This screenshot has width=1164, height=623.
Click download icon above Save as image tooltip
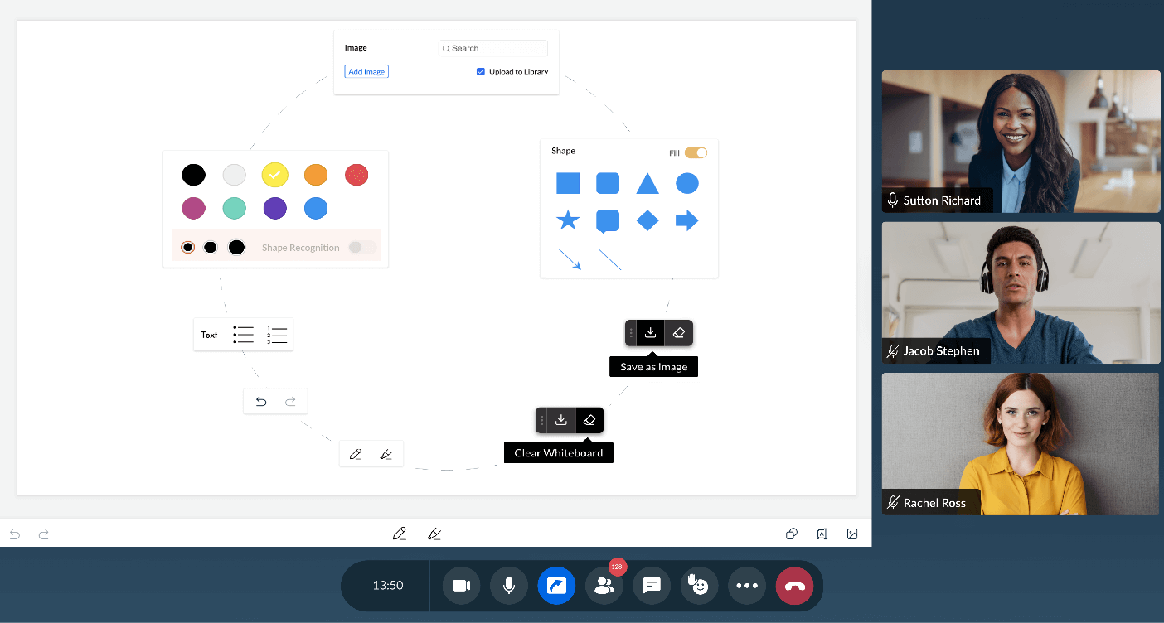[x=651, y=333]
